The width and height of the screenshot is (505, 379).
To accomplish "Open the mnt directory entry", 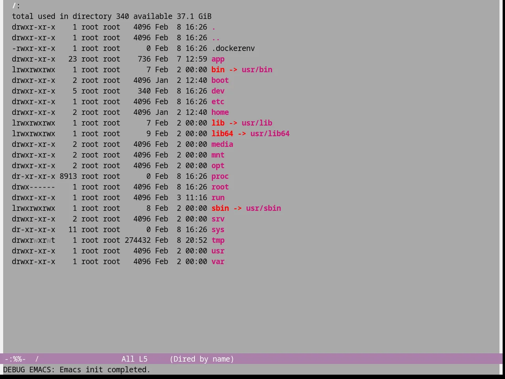I will click(218, 155).
